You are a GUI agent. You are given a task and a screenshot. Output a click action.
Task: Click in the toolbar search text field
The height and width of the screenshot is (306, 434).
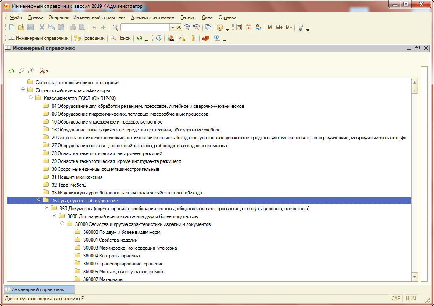[x=145, y=27]
